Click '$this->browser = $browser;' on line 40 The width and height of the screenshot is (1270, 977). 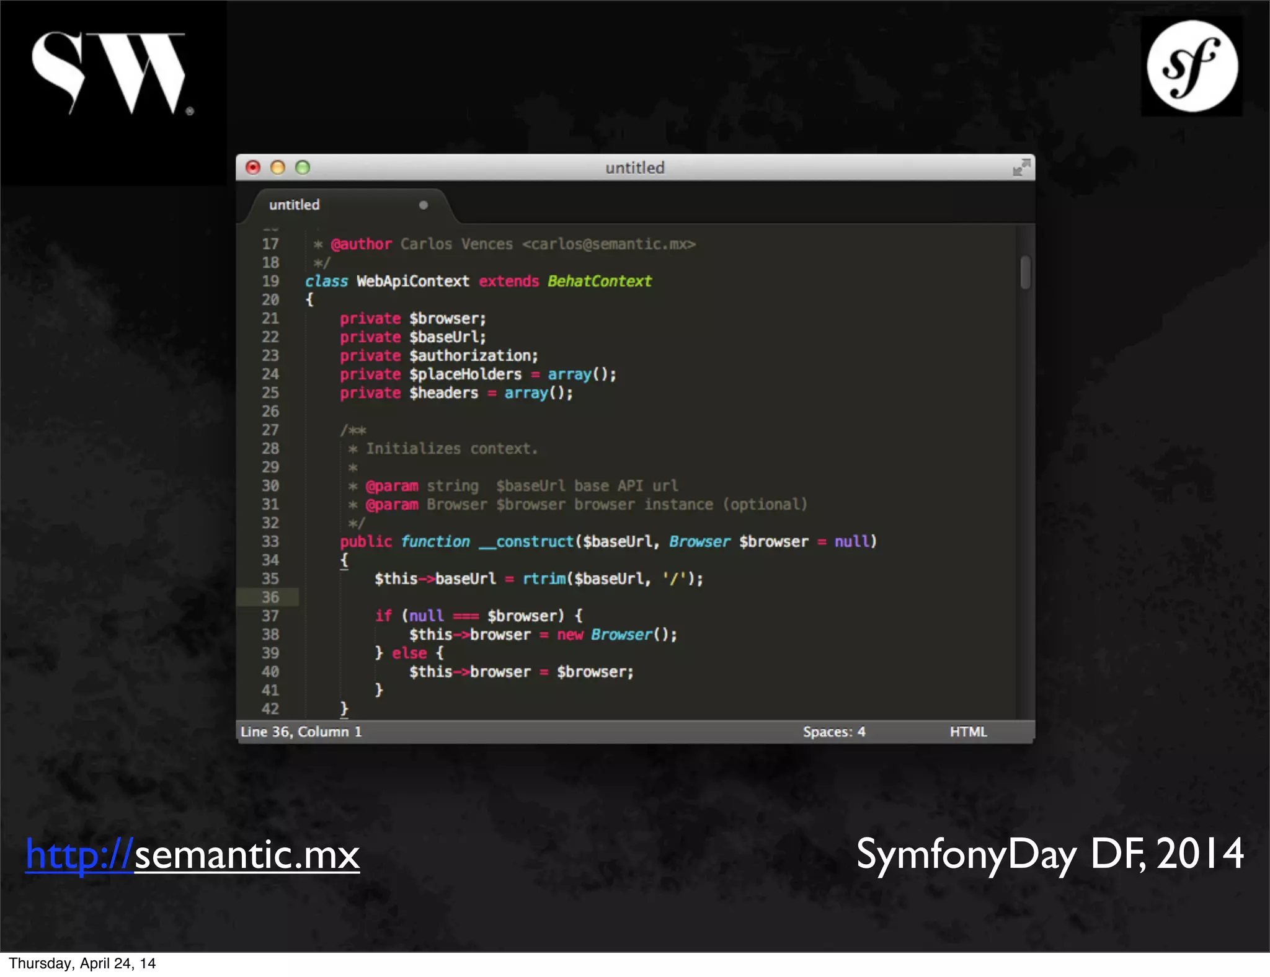[522, 671]
